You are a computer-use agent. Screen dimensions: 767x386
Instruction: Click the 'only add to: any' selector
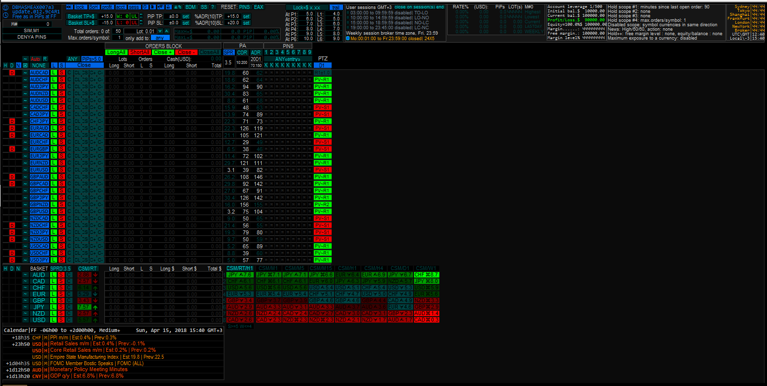160,38
